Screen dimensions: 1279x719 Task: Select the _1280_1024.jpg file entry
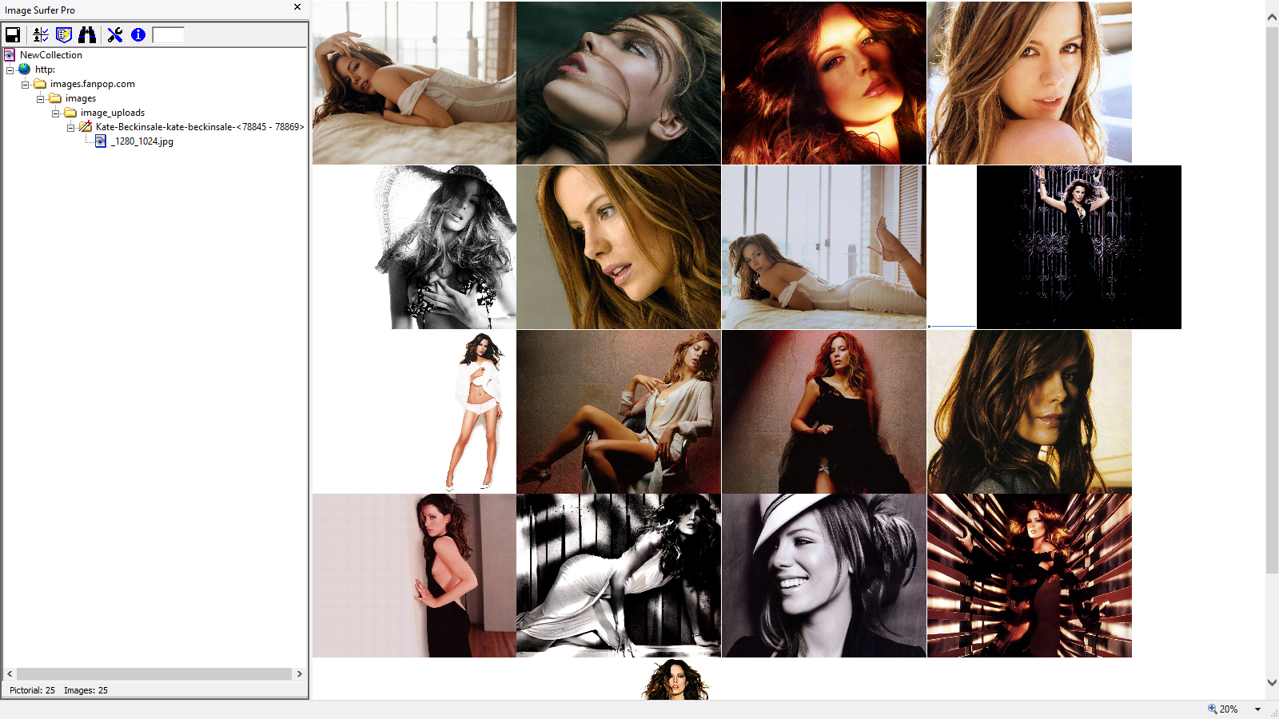[142, 141]
